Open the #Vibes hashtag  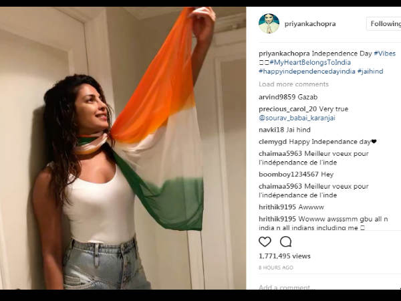385,54
